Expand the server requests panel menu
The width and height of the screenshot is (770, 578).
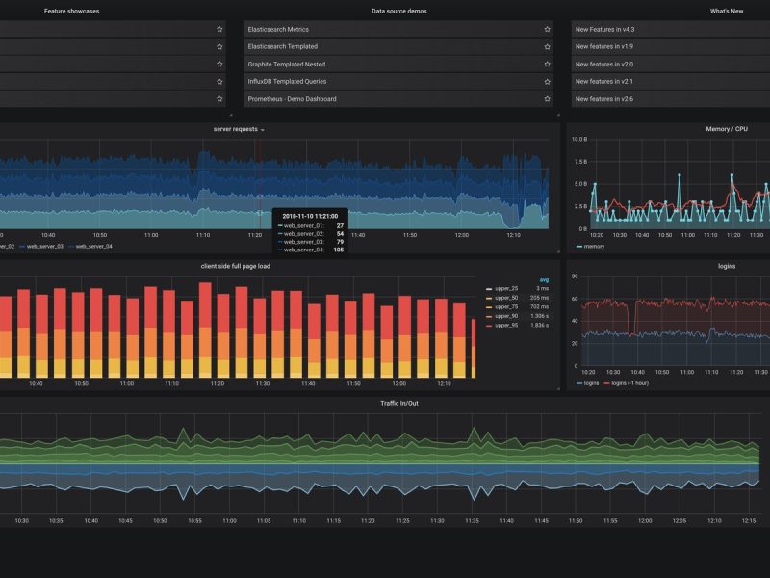click(239, 129)
